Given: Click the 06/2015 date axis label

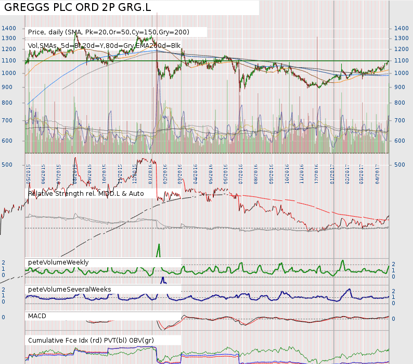Looking at the screenshot, I should tap(43, 174).
